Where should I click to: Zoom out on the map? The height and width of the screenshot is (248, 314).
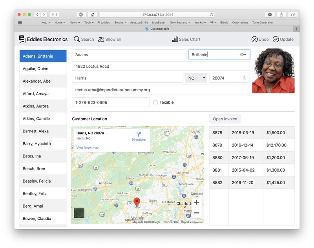pyautogui.click(x=197, y=213)
